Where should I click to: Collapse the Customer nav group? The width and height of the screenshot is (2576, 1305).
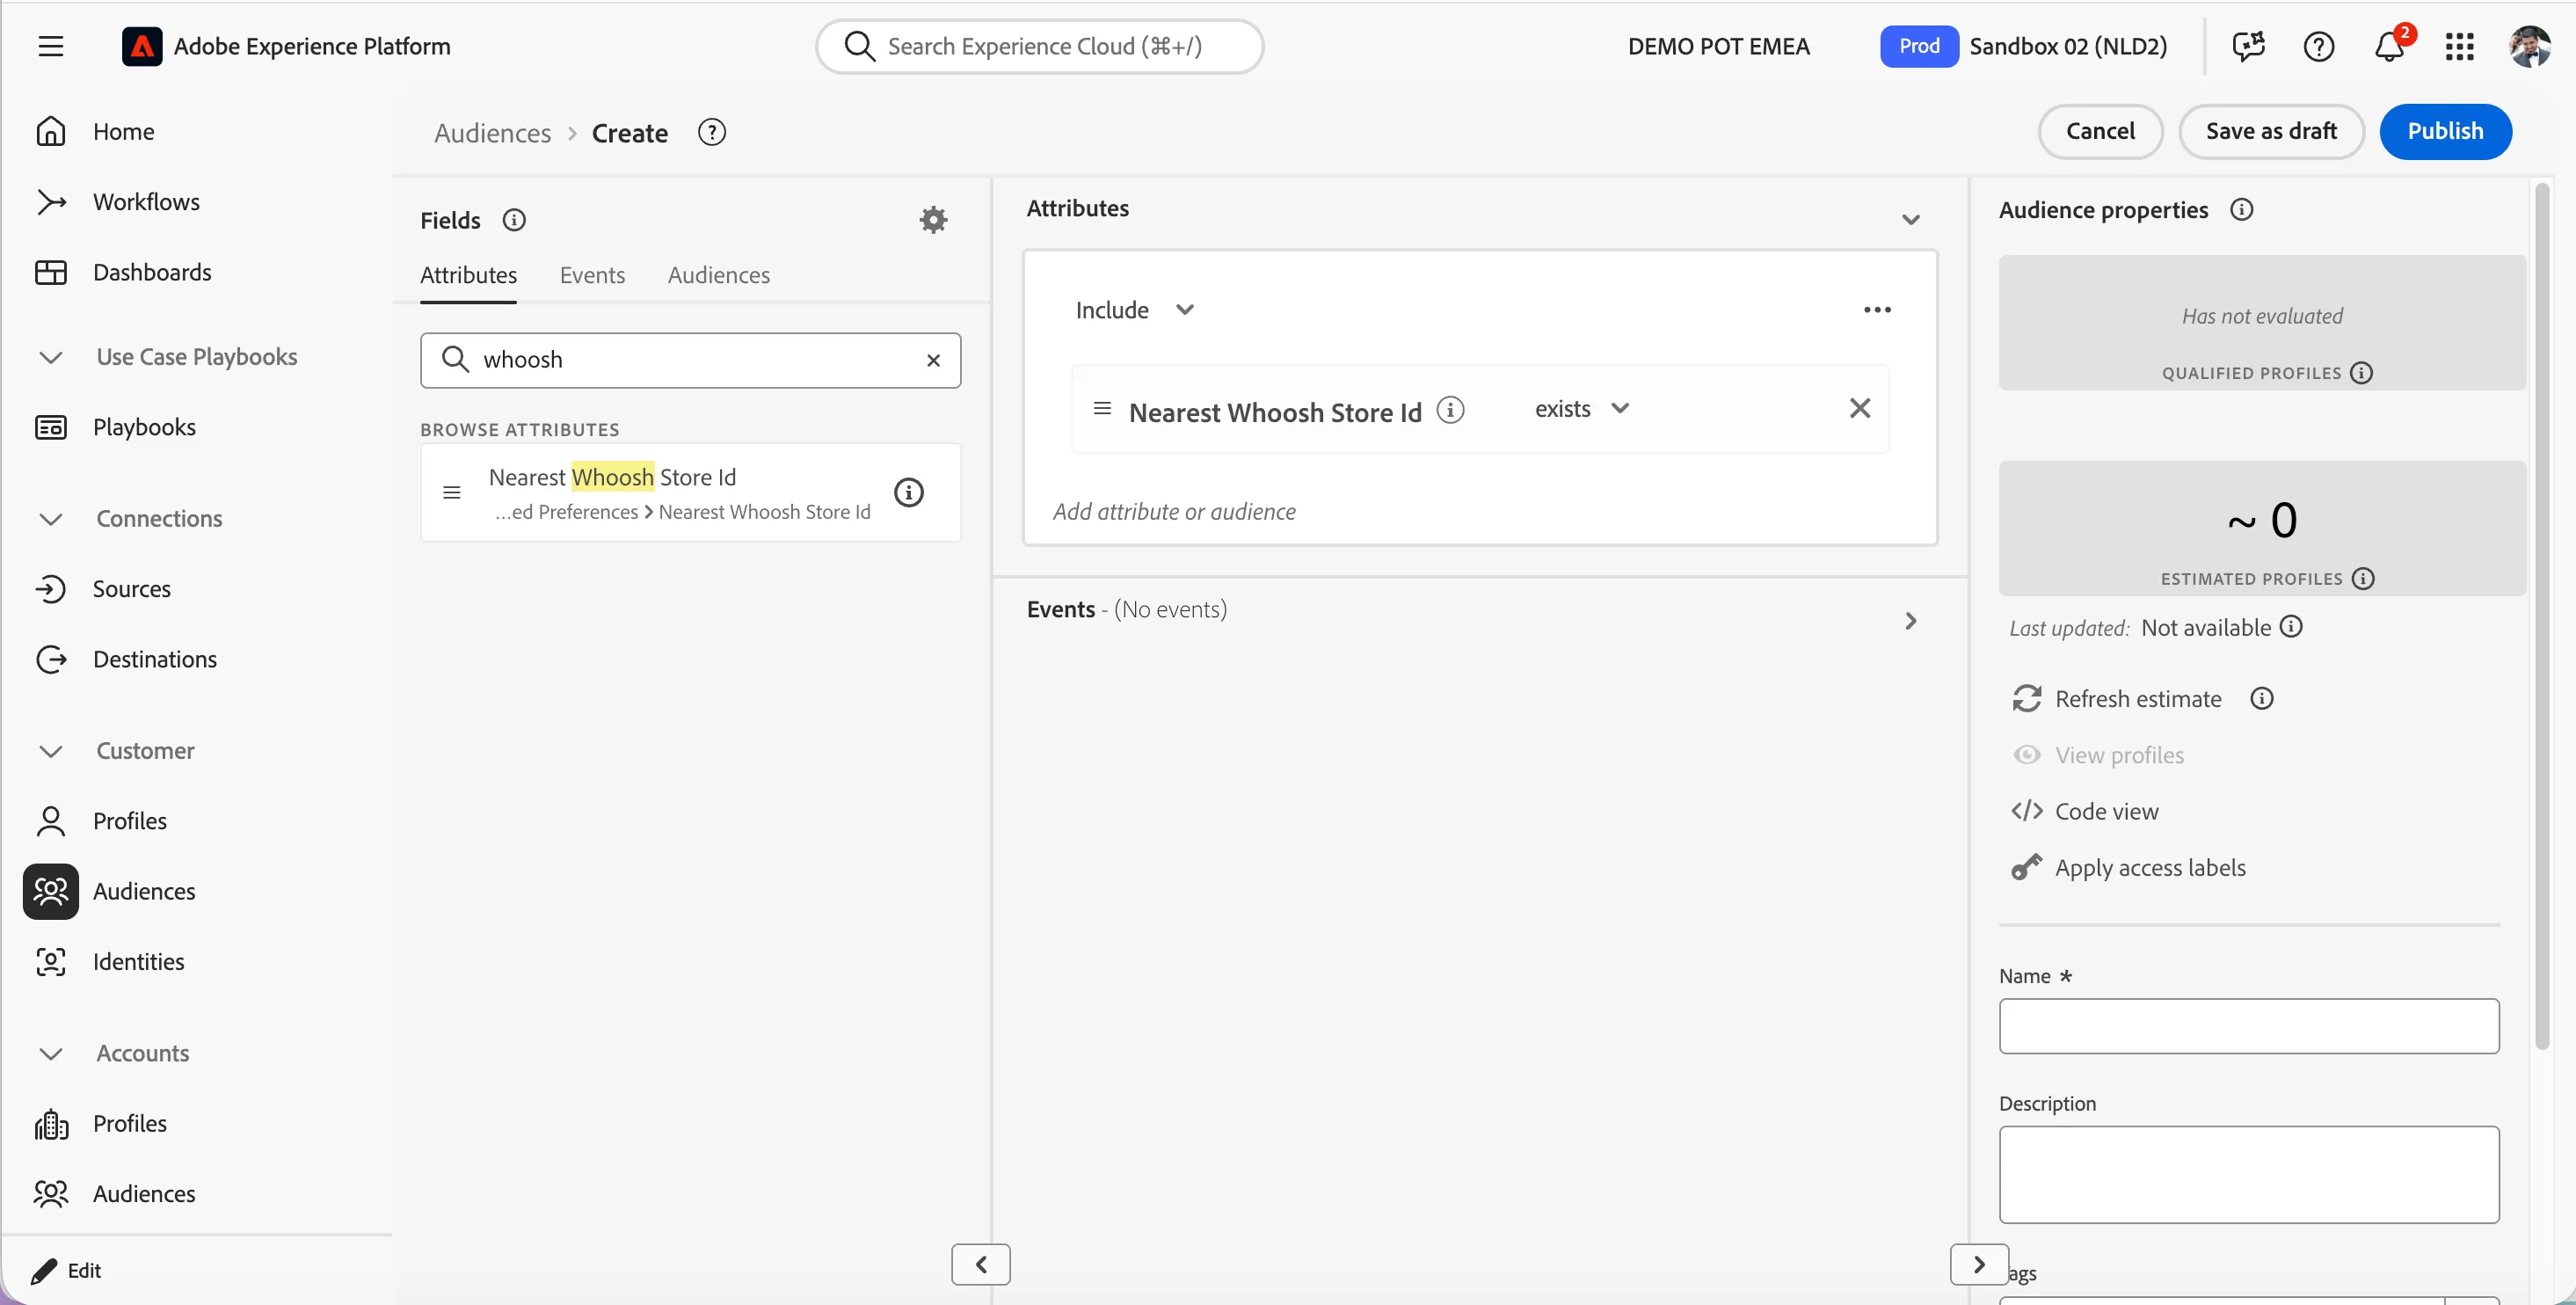pyautogui.click(x=51, y=750)
